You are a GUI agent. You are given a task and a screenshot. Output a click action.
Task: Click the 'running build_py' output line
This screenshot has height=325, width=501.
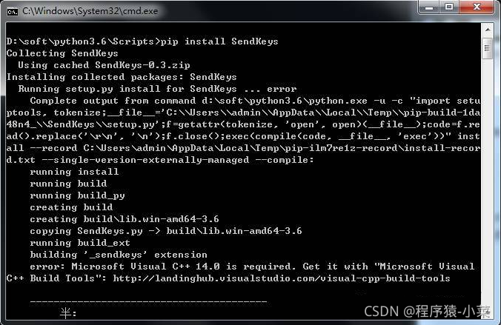pos(77,195)
